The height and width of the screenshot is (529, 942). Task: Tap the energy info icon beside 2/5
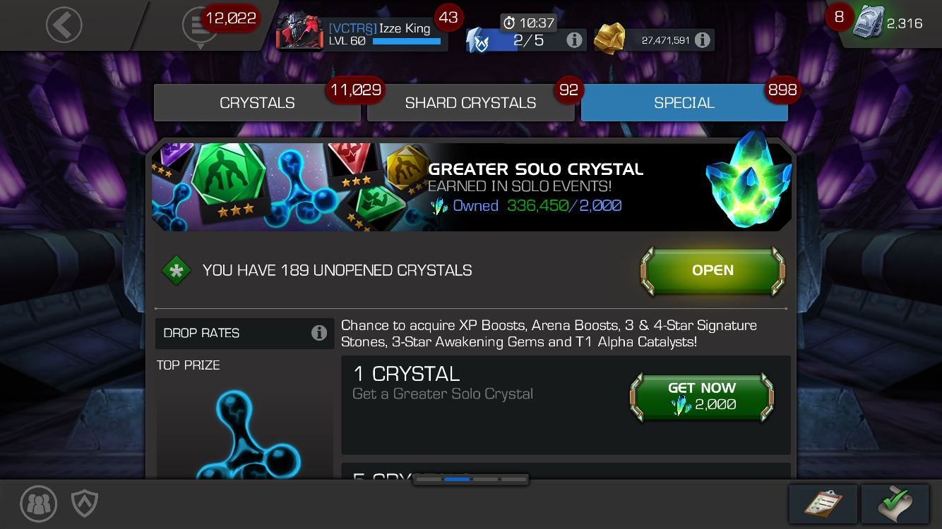[575, 40]
